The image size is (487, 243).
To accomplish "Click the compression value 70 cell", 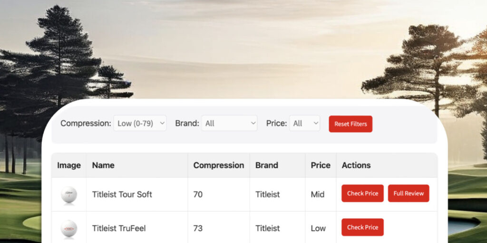I will pyautogui.click(x=198, y=194).
